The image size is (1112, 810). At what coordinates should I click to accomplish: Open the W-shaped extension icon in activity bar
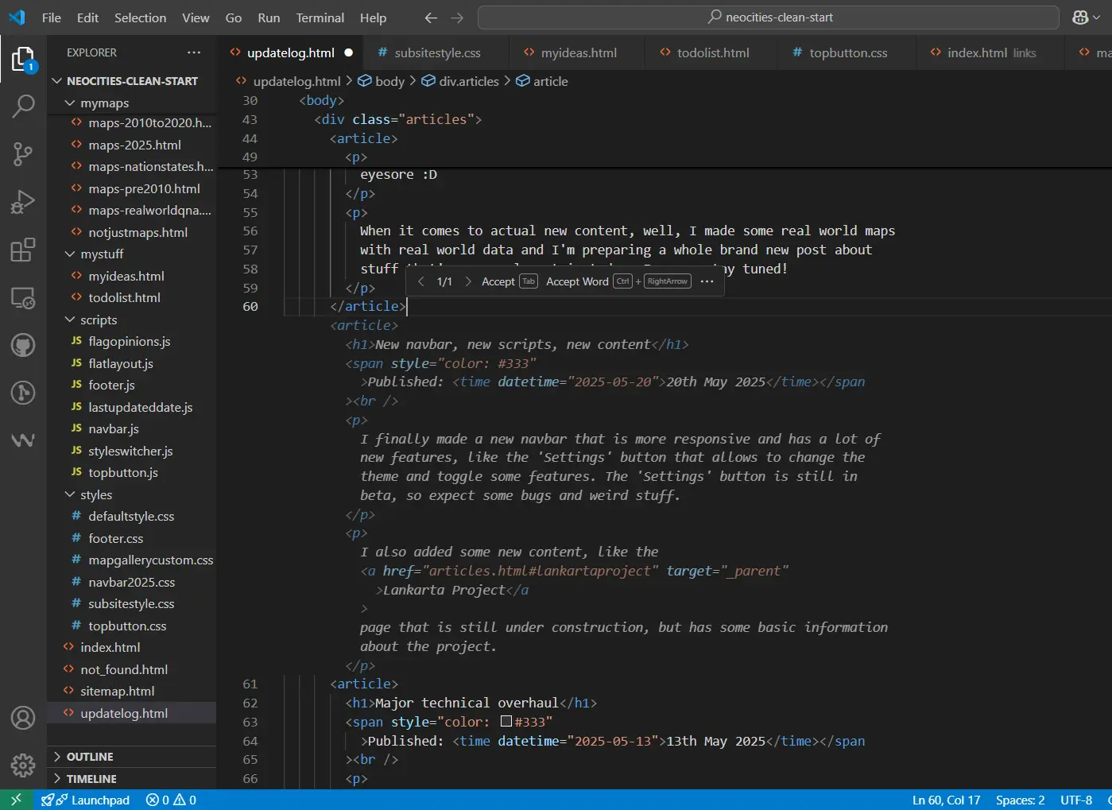coord(23,440)
